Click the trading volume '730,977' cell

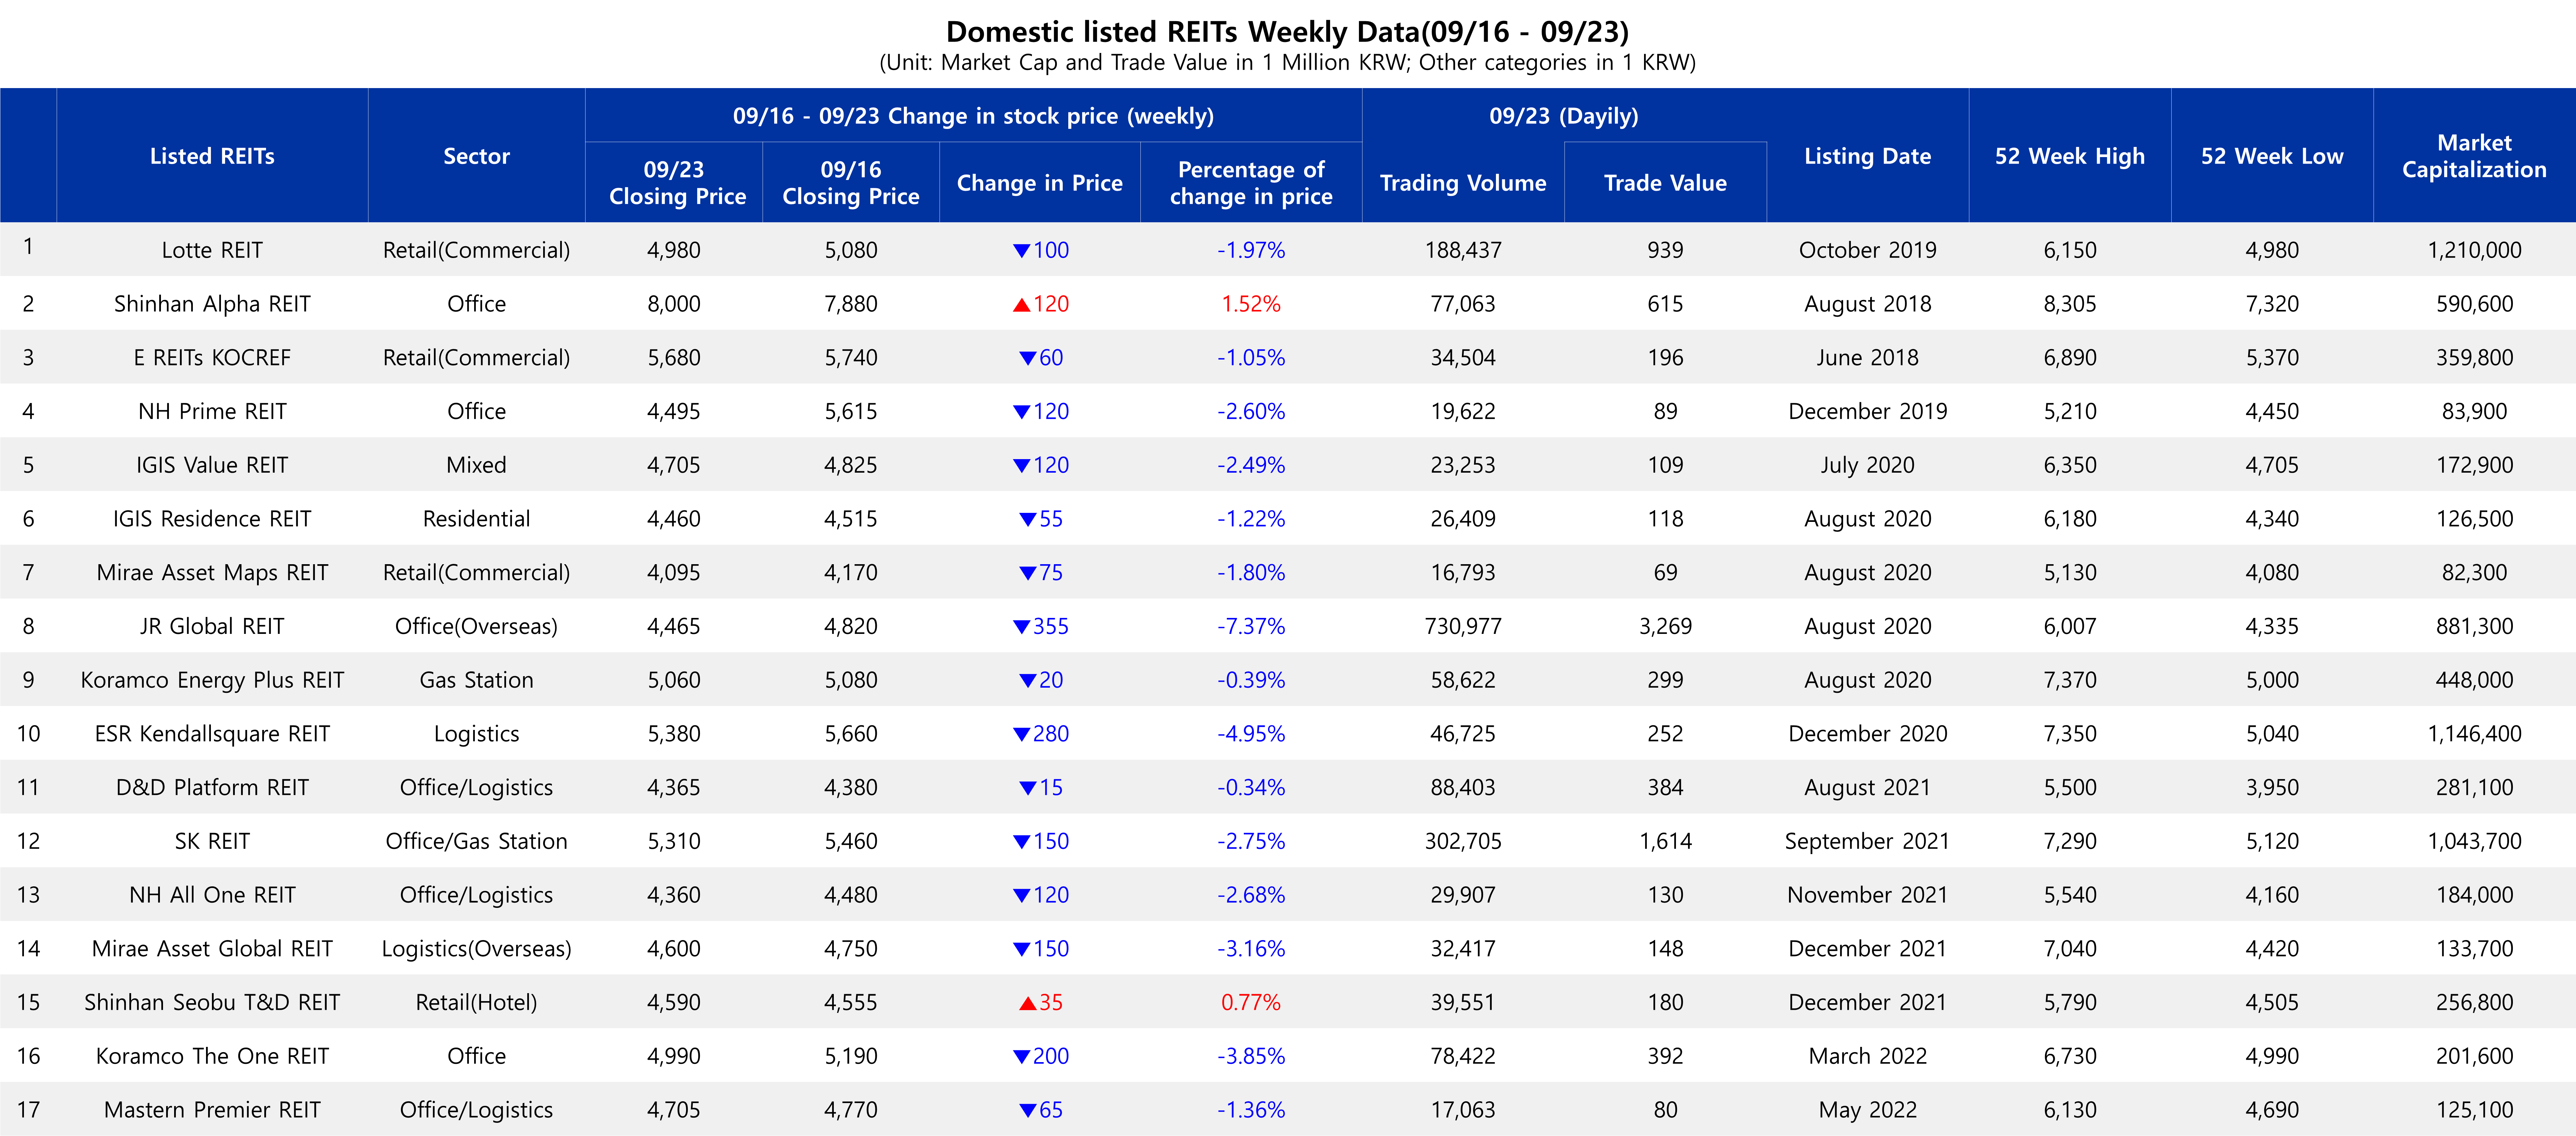[x=1463, y=626]
